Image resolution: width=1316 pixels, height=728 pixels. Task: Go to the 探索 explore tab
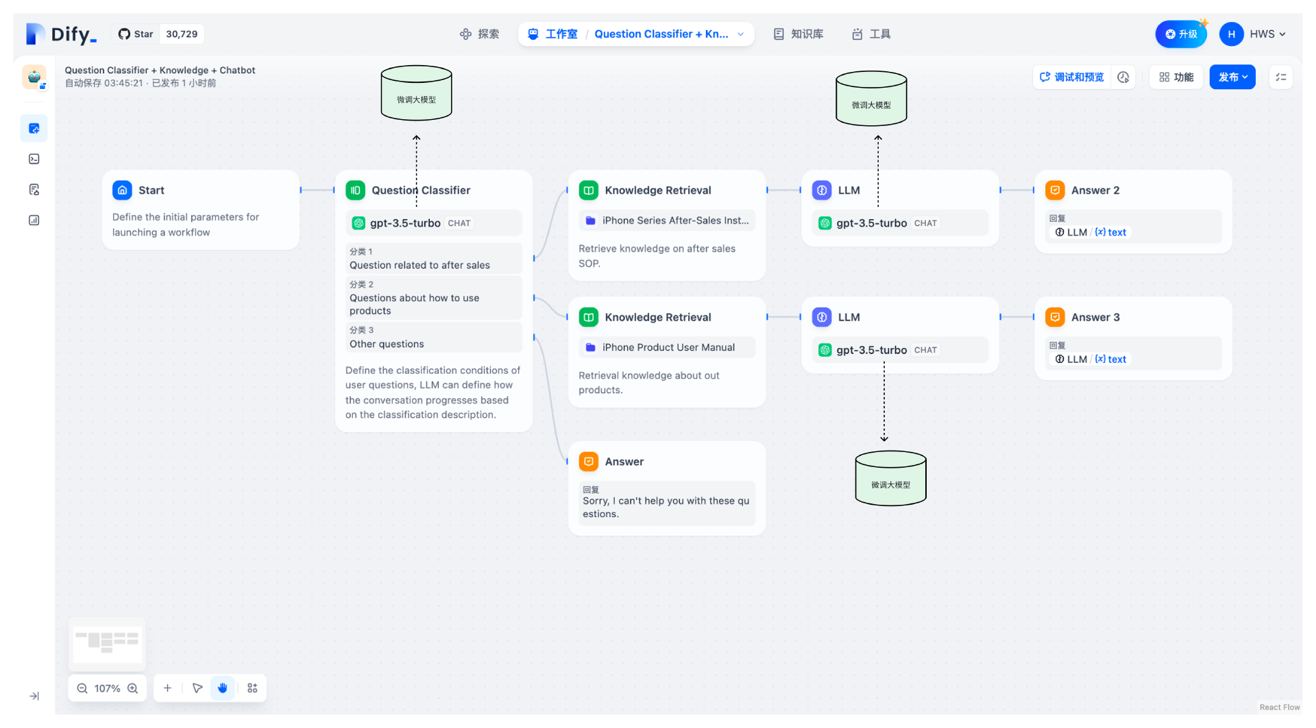pyautogui.click(x=479, y=34)
